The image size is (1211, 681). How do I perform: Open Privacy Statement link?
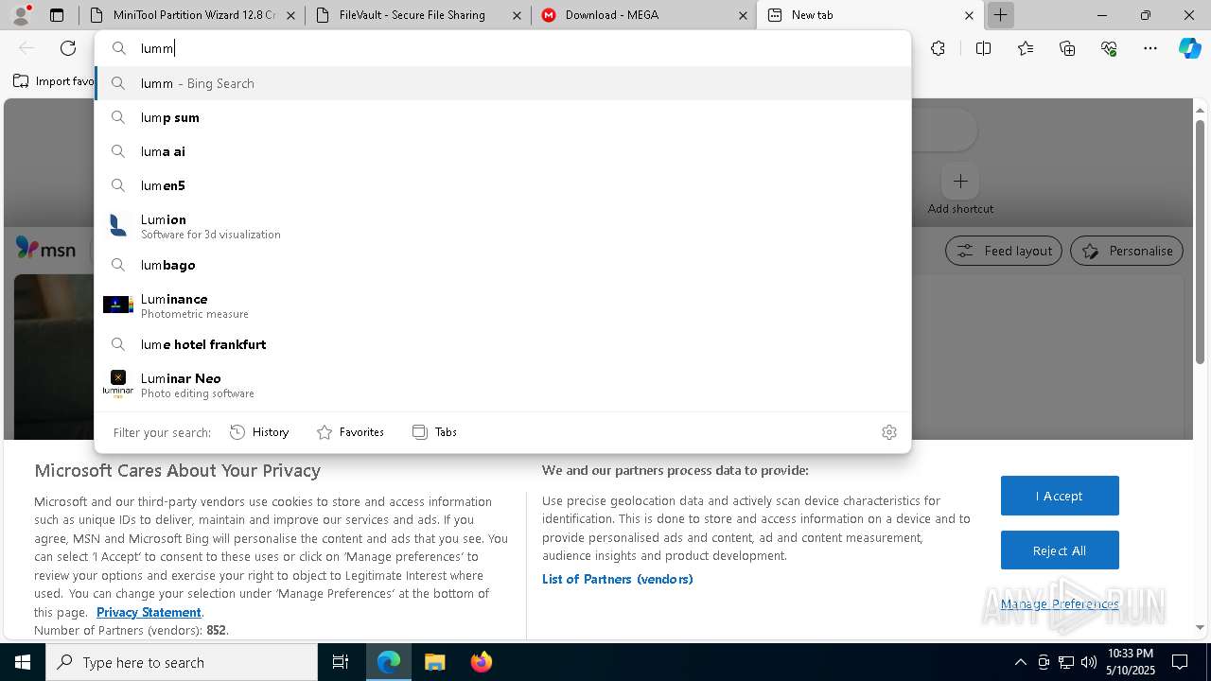[149, 612]
